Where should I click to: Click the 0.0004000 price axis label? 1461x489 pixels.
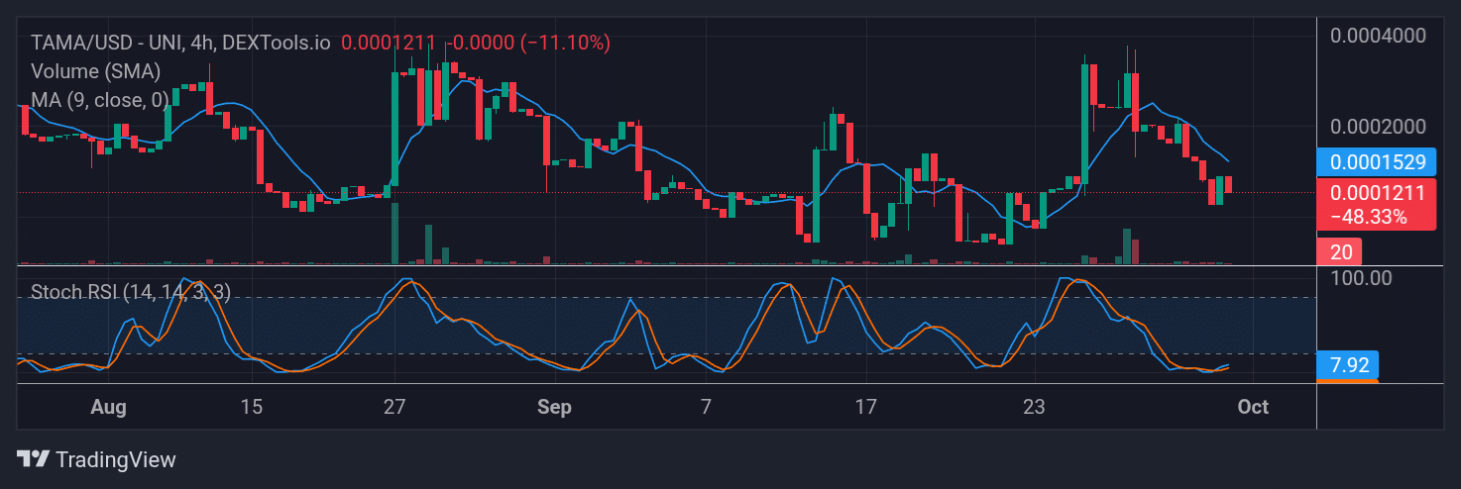point(1378,36)
